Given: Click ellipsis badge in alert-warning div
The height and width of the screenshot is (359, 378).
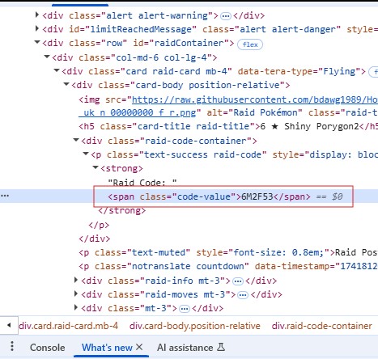Looking at the screenshot, I should (x=226, y=16).
